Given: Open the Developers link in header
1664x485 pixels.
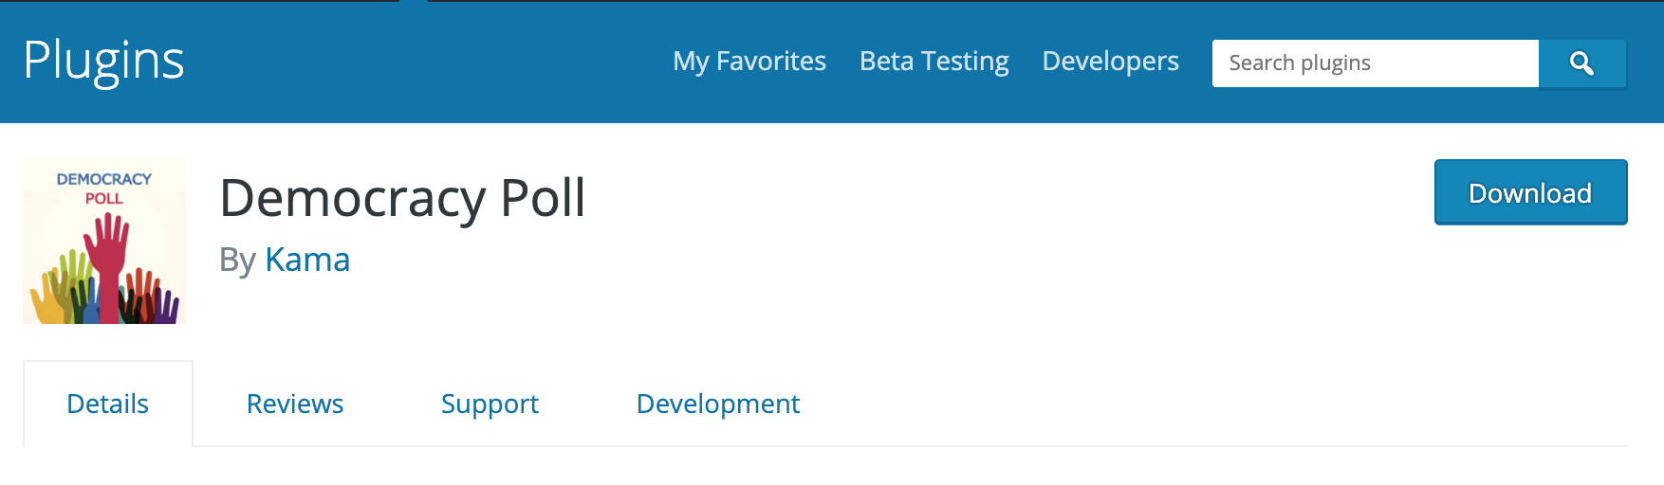Looking at the screenshot, I should (x=1111, y=62).
